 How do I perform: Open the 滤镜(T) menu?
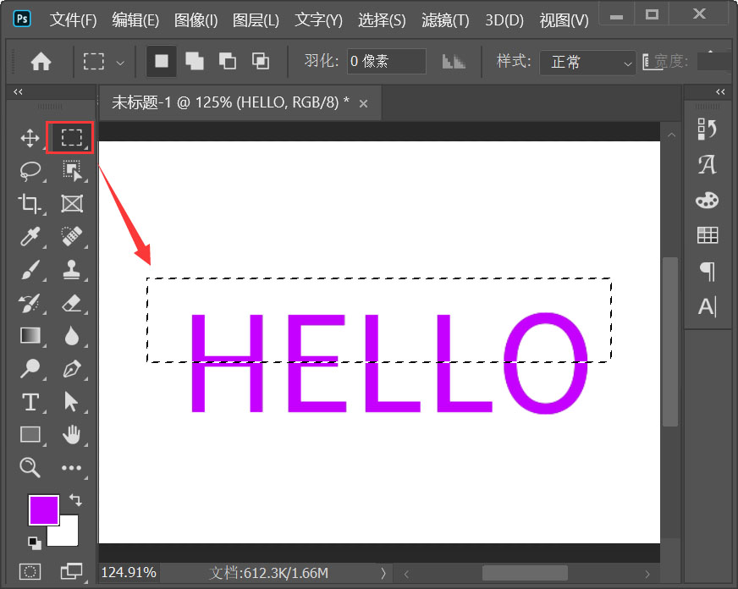pyautogui.click(x=444, y=20)
